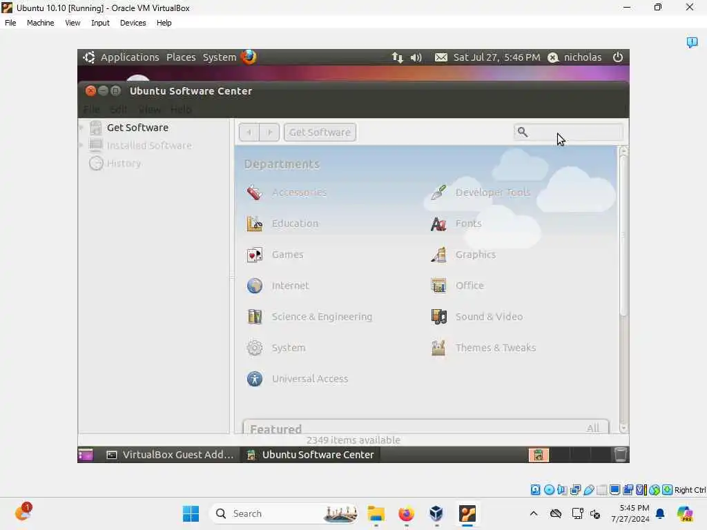Open the Education department icon

click(255, 224)
